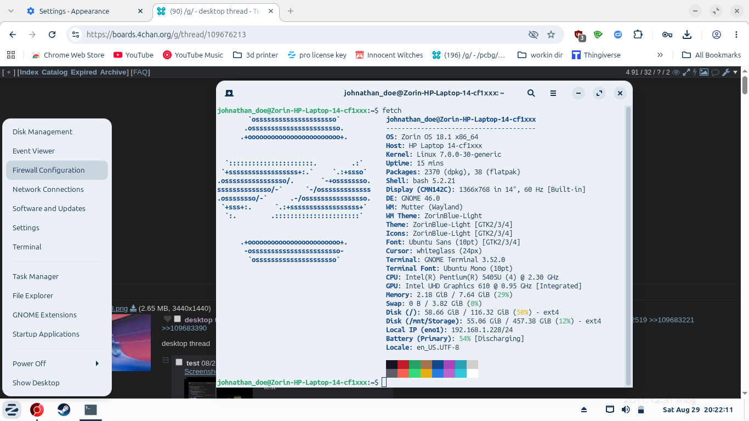
Task: Choose Firewall Configuration menu entry
Action: point(57,170)
